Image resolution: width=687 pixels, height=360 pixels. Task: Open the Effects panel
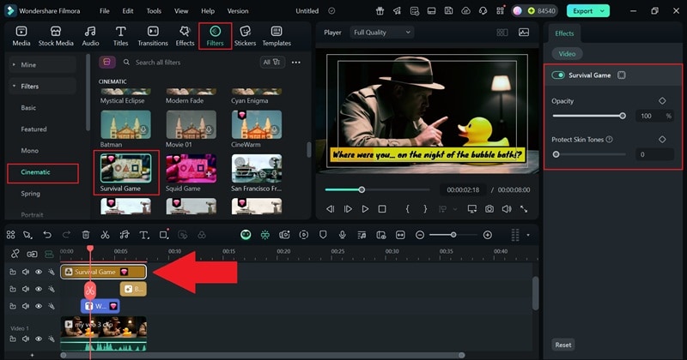185,36
